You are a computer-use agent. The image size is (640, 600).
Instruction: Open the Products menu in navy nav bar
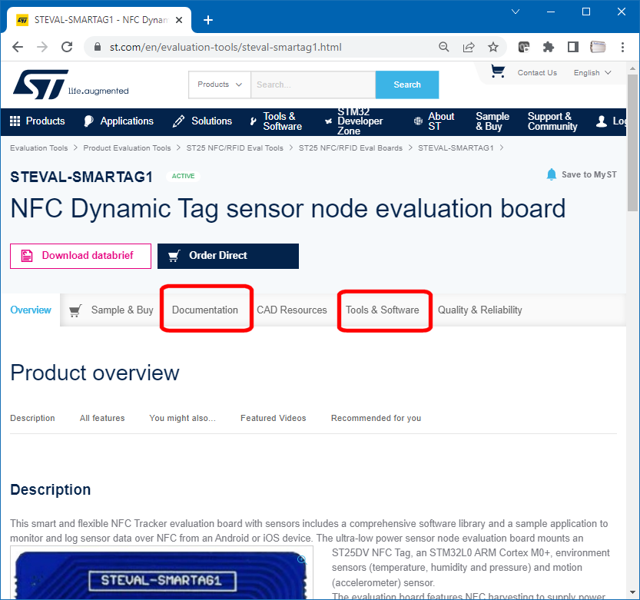pyautogui.click(x=37, y=121)
